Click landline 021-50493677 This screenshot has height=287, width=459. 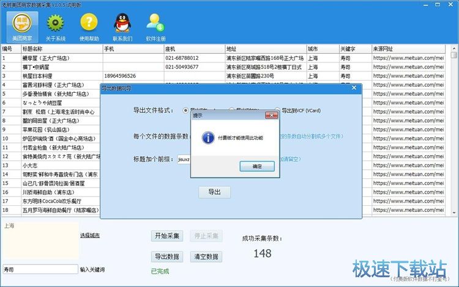(182, 67)
